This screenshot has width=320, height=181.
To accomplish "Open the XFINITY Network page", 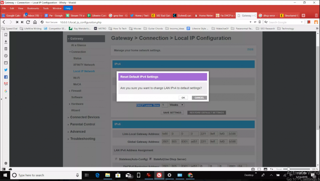I will tap(84, 65).
